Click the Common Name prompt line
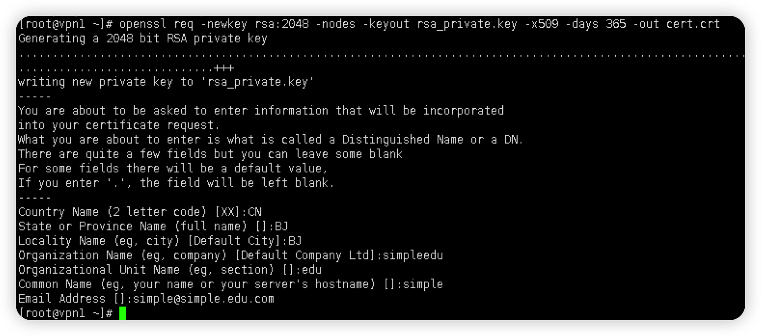Viewport: 761px width, 336px height. [230, 284]
